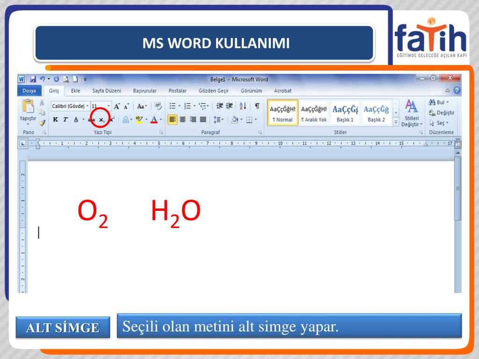
Task: Toggle Strikethrough formatting
Action: [91, 120]
